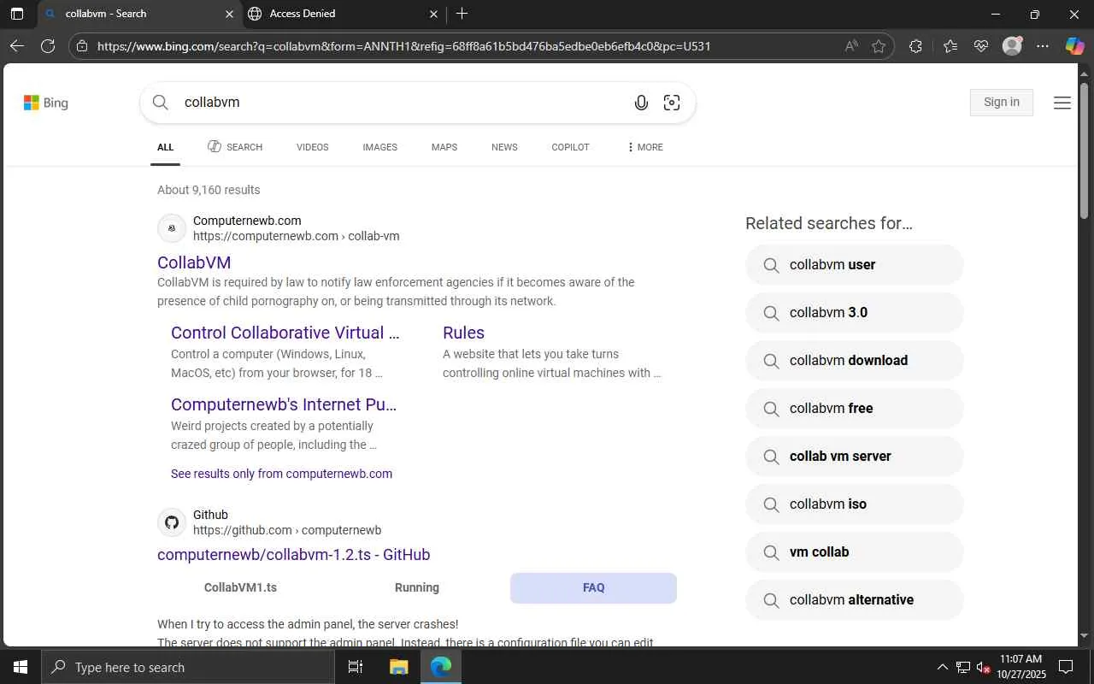
Task: Launch File Explorer from the taskbar
Action: click(398, 667)
